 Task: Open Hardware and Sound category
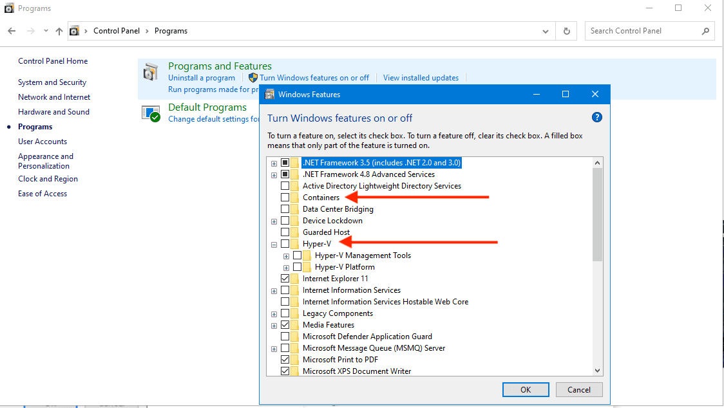coord(53,112)
